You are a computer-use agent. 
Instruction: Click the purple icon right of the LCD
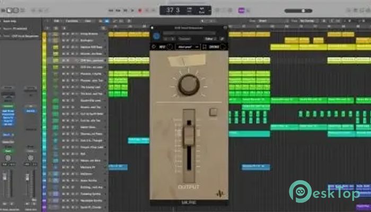click(x=241, y=10)
